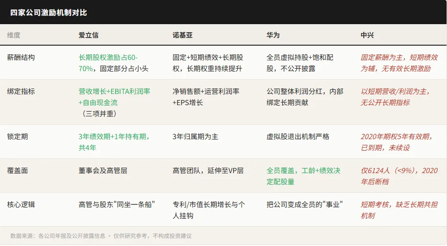The height and width of the screenshot is (246, 447).
Task: Click cell 公司整体利润分红
Action: pyautogui.click(x=305, y=97)
